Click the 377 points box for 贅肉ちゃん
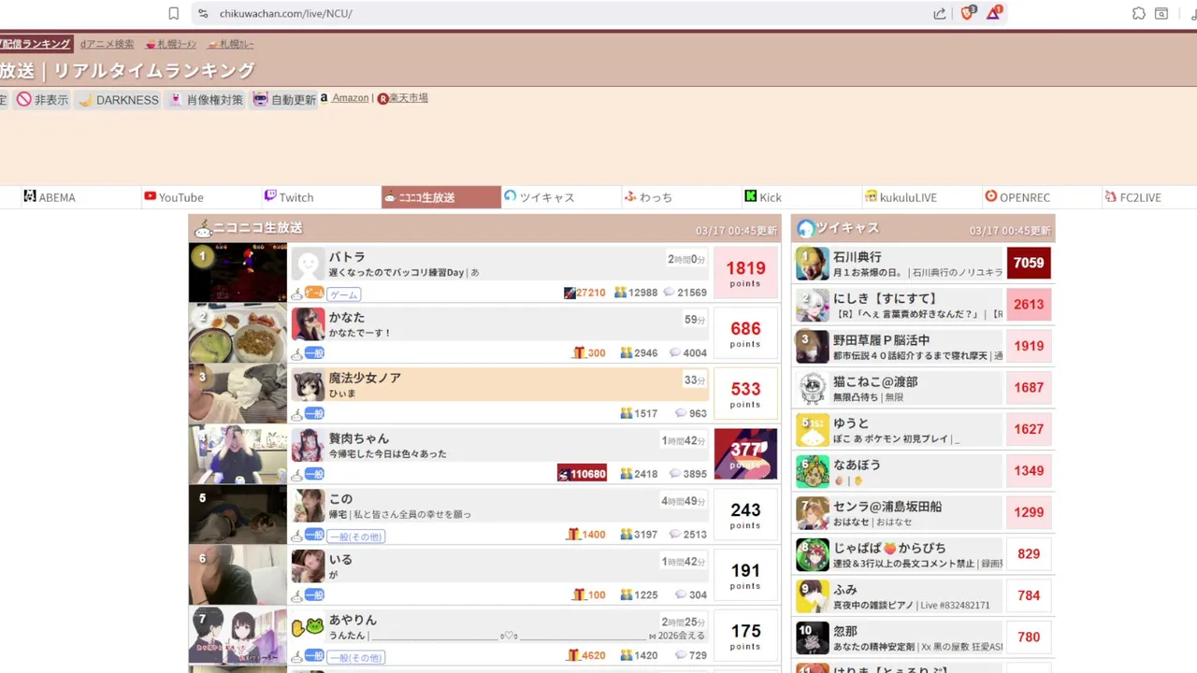This screenshot has width=1197, height=673. click(745, 454)
